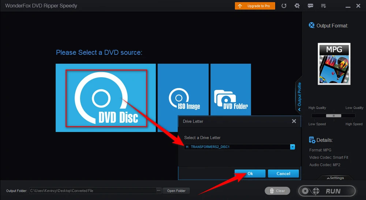Click the High Speed label
The width and height of the screenshot is (366, 200).
pyautogui.click(x=354, y=124)
